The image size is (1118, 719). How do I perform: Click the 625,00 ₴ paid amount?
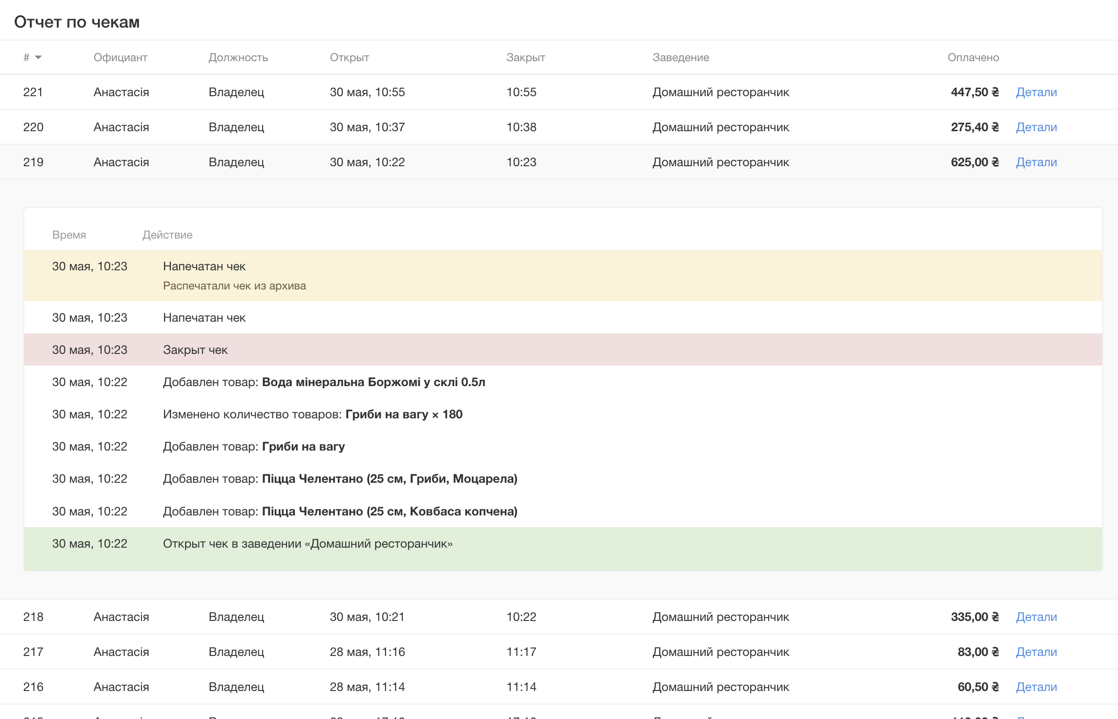coord(974,162)
